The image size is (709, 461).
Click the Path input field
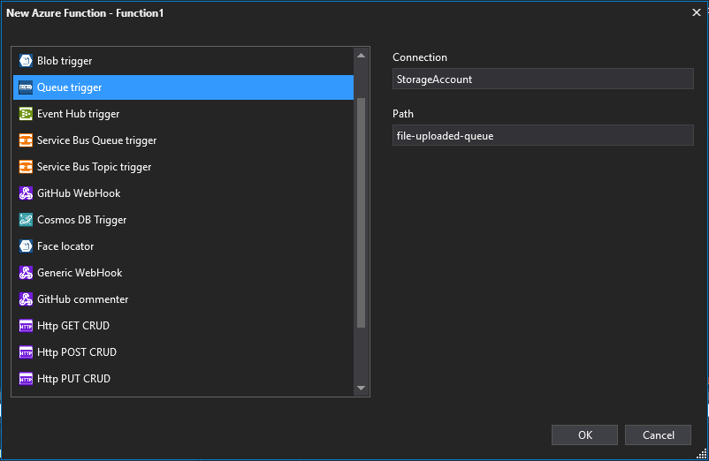coord(543,135)
